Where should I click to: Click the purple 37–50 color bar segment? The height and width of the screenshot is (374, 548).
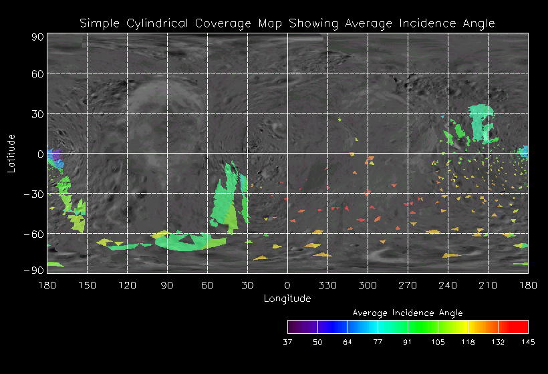click(x=303, y=327)
